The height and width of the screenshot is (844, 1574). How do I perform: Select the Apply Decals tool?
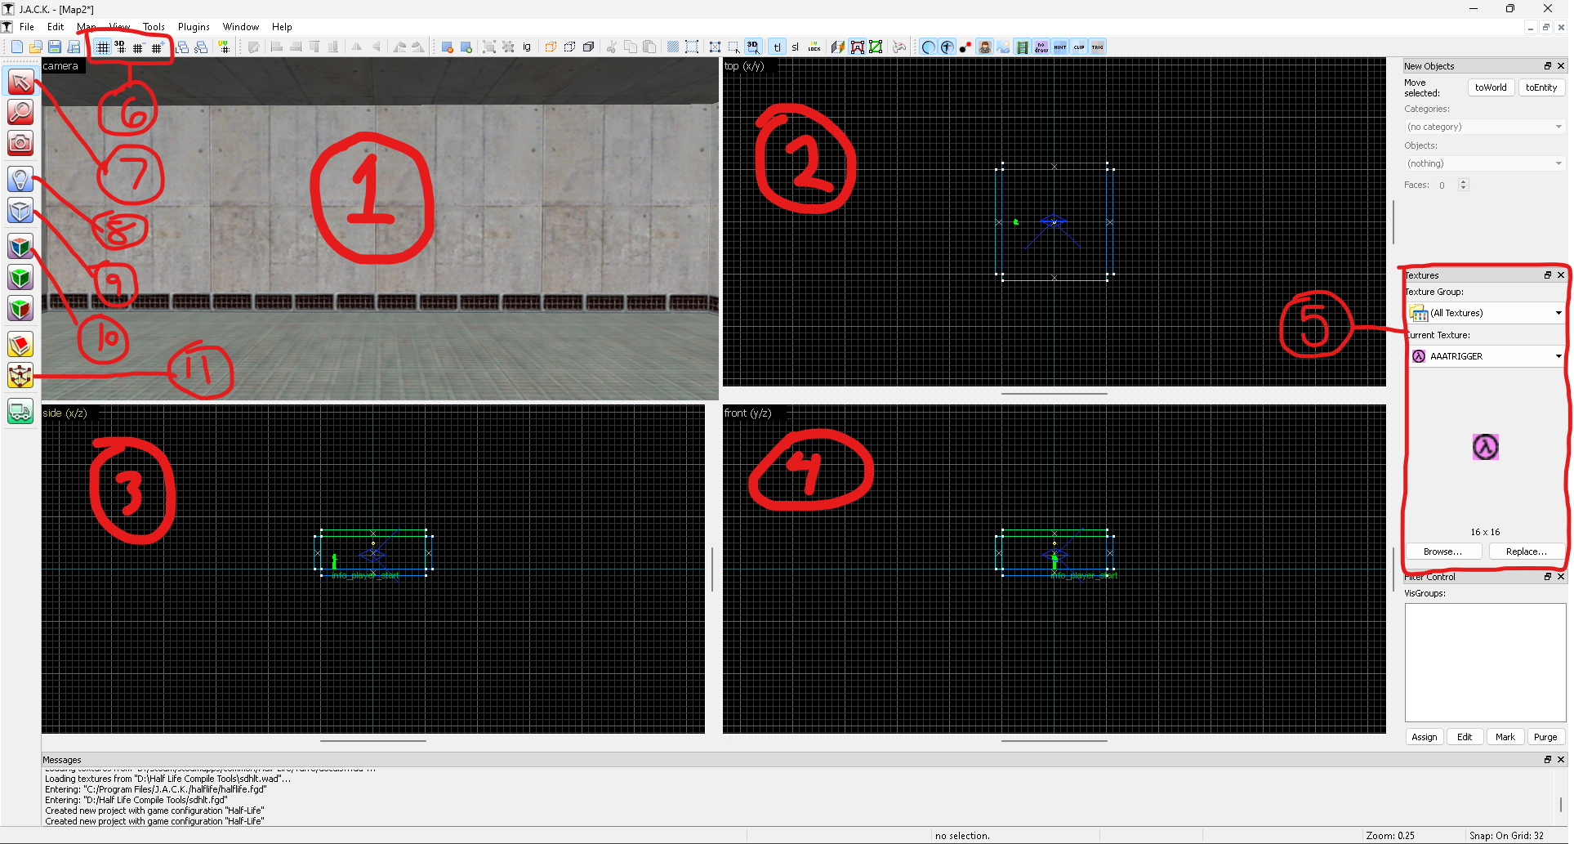20,308
